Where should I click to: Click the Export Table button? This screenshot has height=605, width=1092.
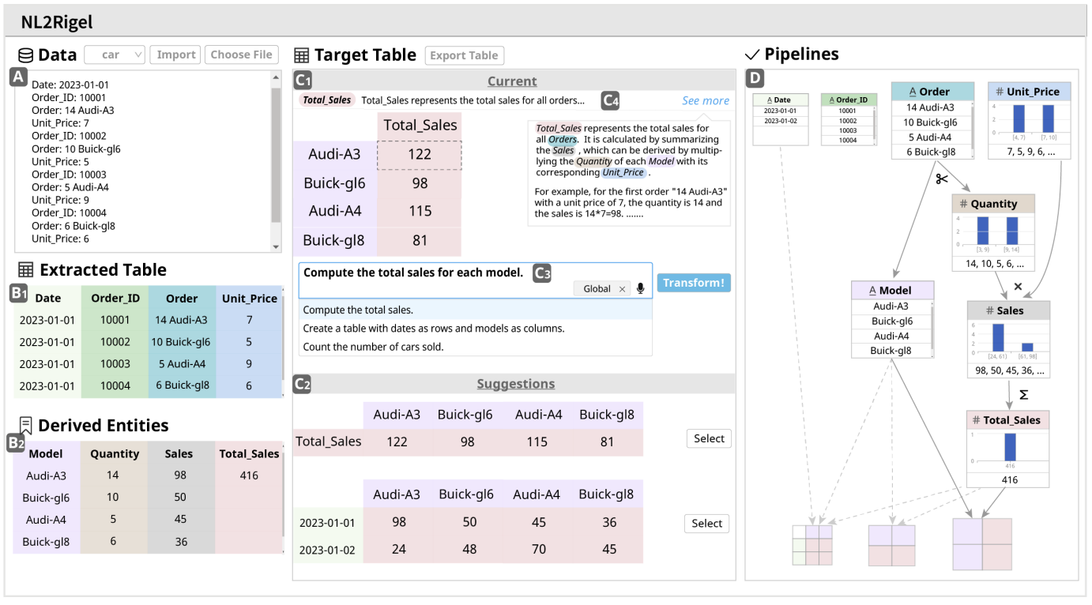tap(464, 55)
